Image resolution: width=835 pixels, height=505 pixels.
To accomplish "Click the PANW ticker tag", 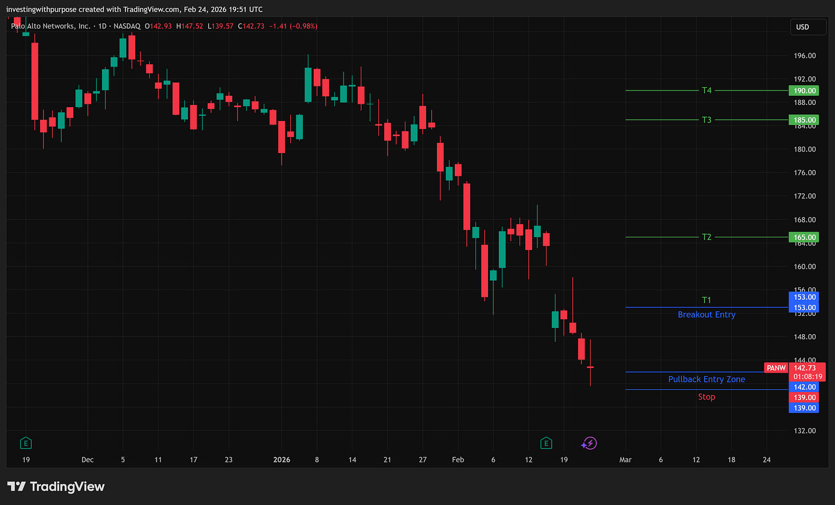I will click(776, 368).
